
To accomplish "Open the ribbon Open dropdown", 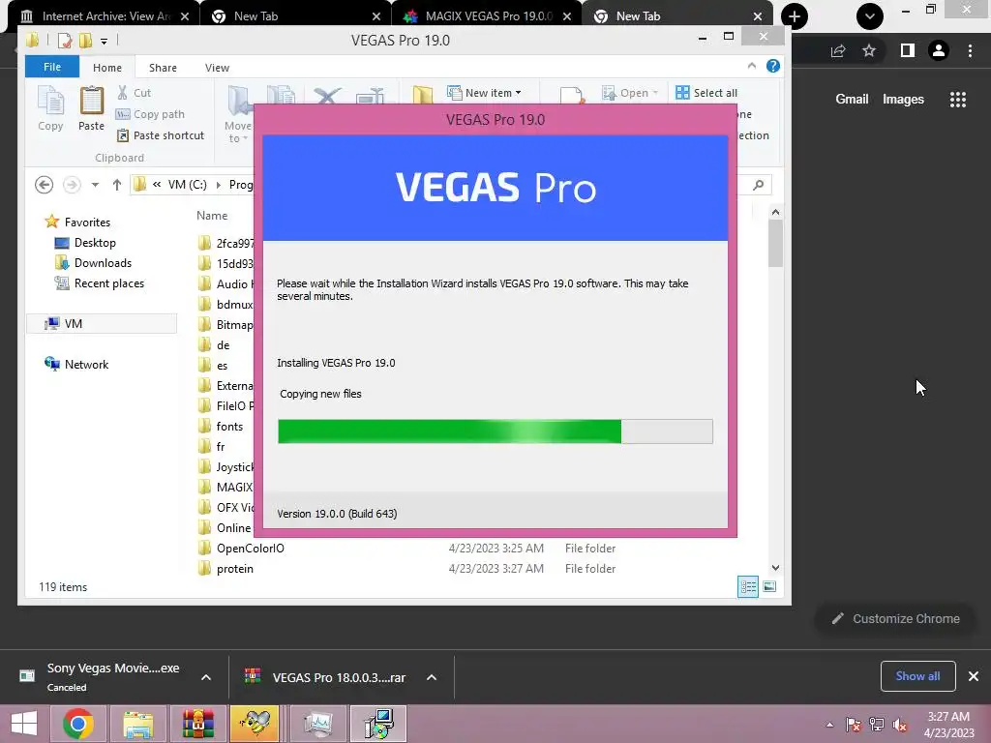I will click(629, 93).
